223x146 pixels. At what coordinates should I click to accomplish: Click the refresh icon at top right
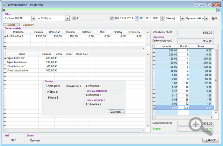point(218,10)
